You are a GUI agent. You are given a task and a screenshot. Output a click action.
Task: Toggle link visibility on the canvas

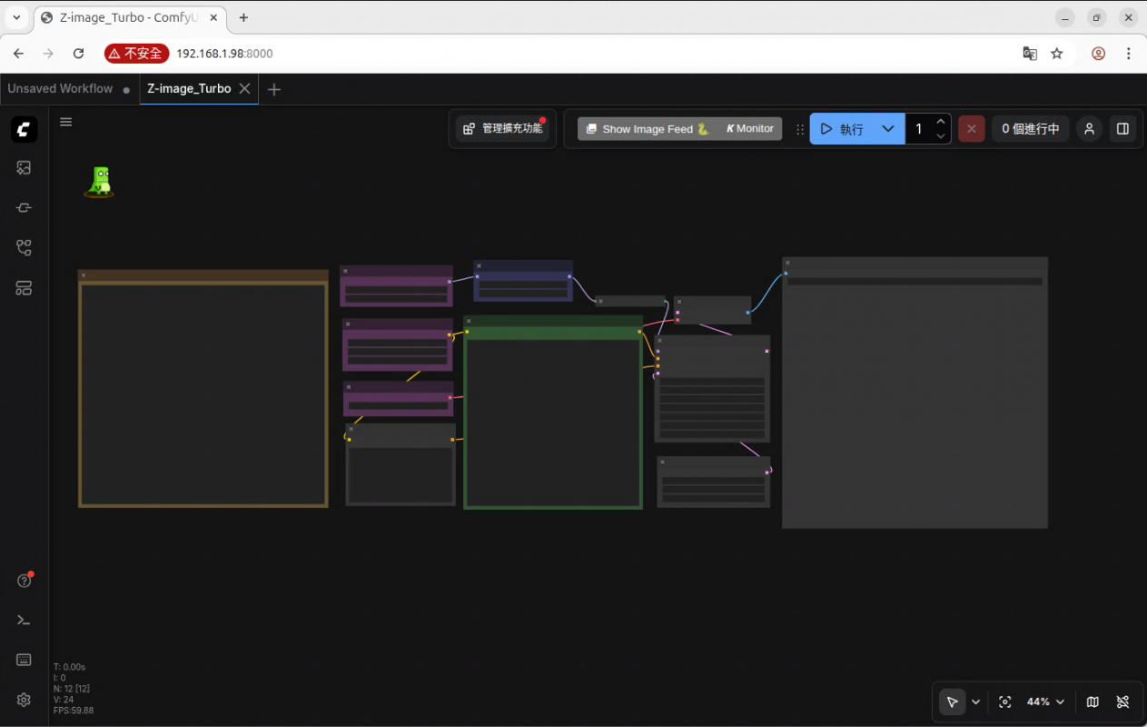[1122, 702]
